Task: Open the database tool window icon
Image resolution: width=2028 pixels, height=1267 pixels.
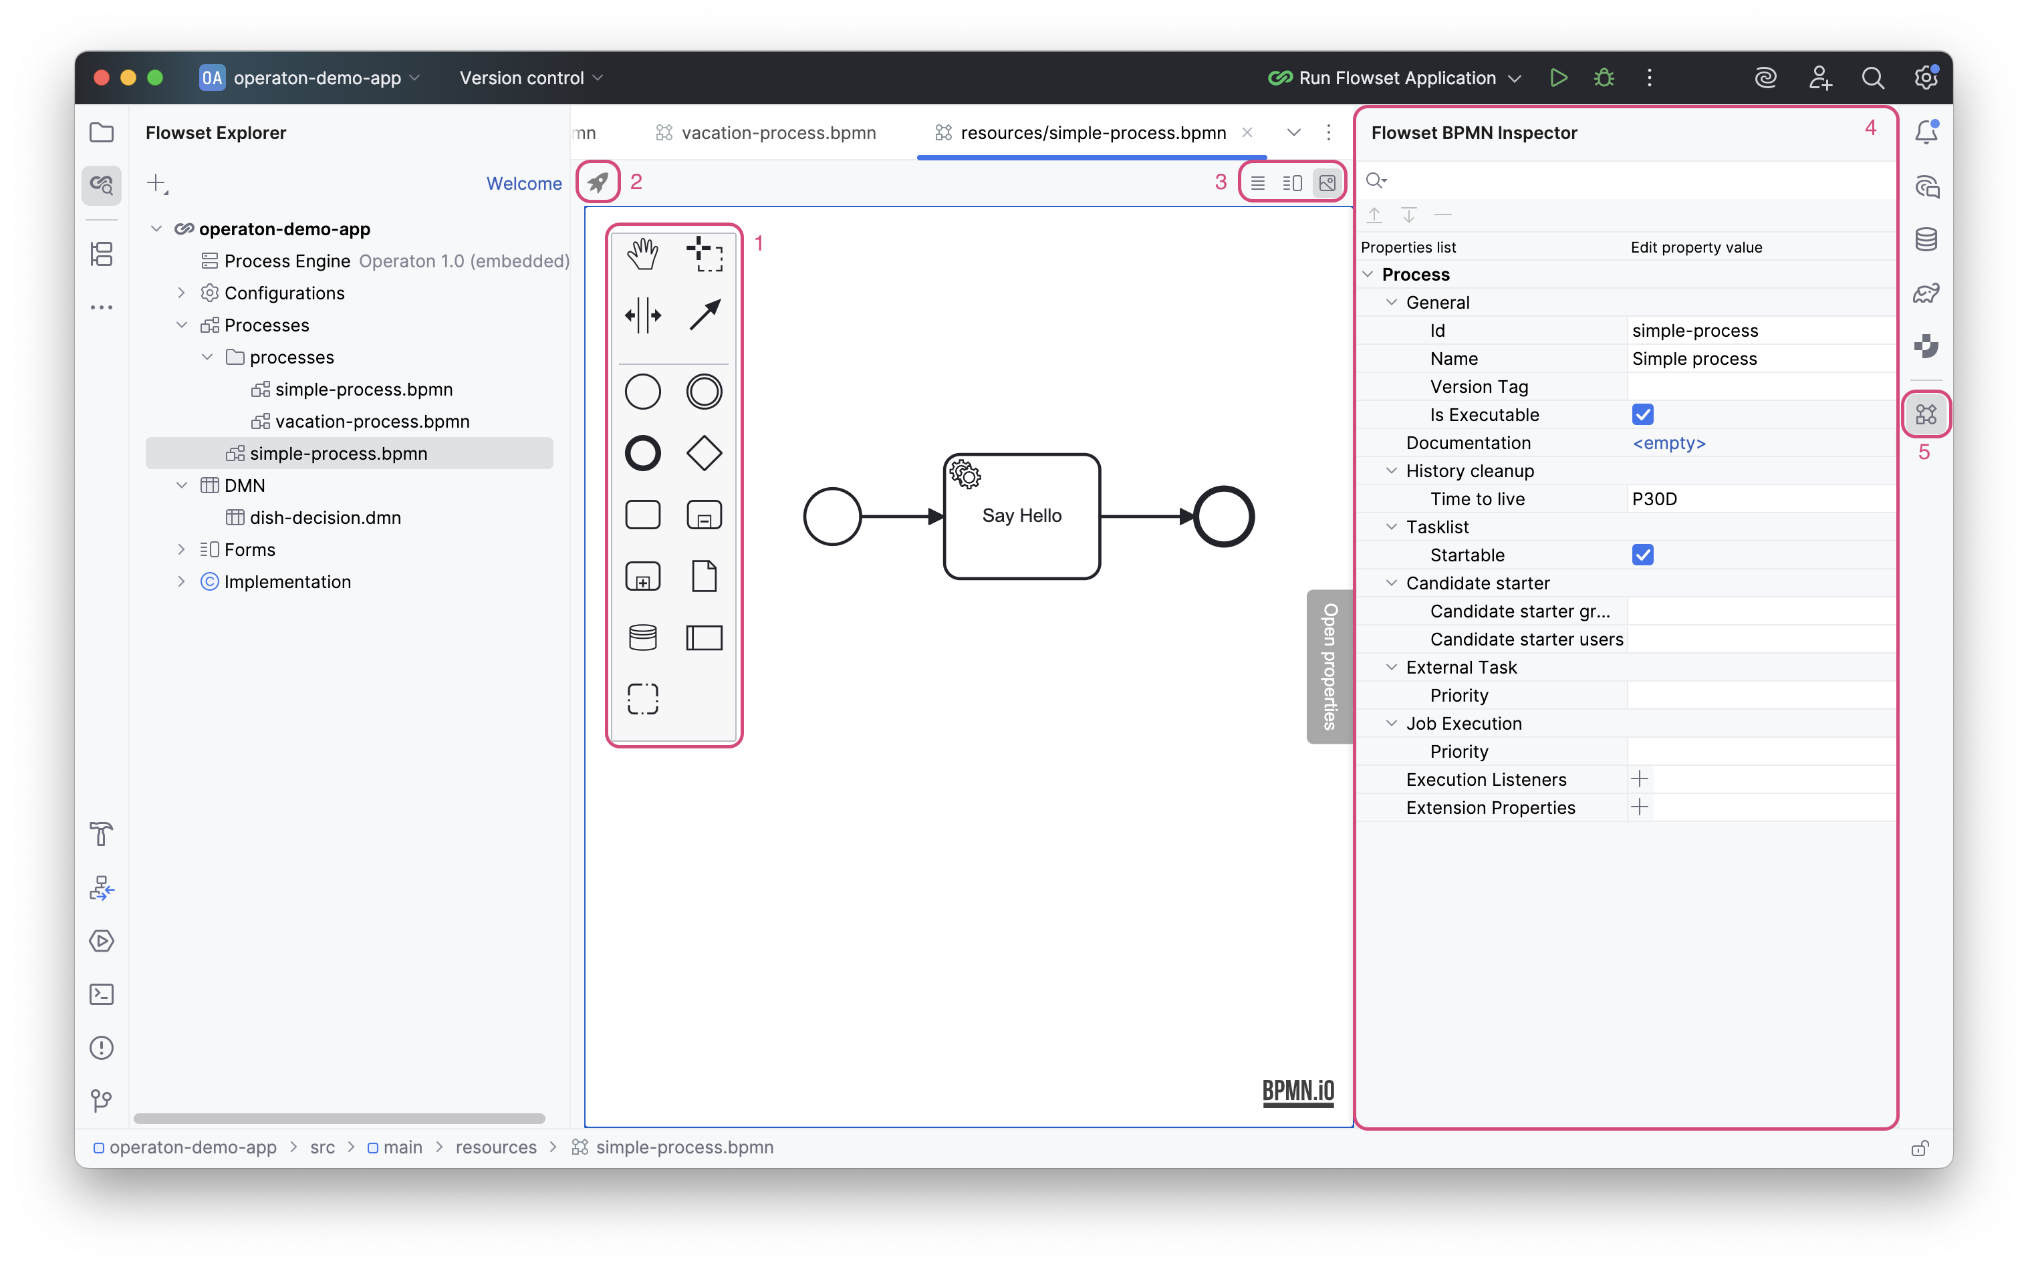Action: tap(1926, 240)
